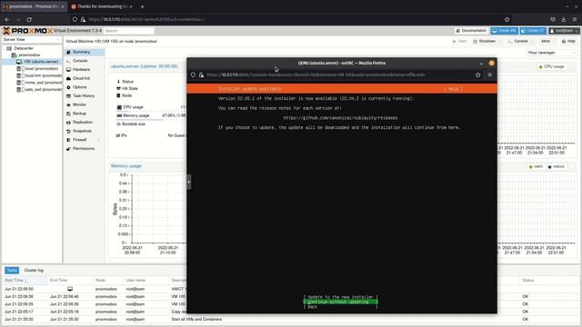Toggle the CPU usage legend item

point(552,66)
